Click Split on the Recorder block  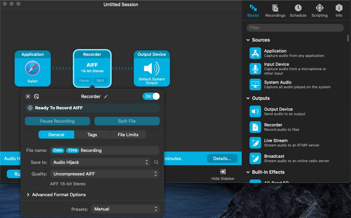(100, 80)
